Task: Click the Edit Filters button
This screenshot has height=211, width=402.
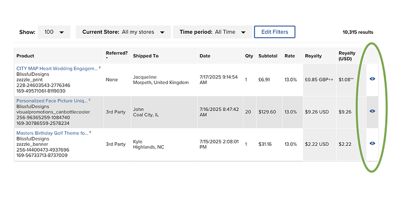Action: pyautogui.click(x=274, y=32)
